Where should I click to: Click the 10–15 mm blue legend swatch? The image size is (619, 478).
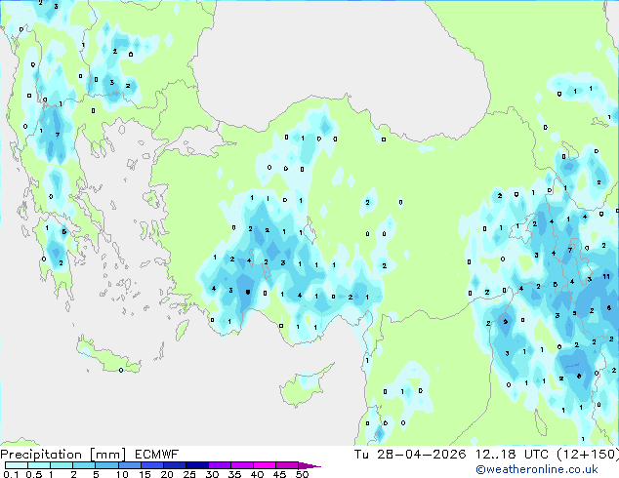pos(130,465)
